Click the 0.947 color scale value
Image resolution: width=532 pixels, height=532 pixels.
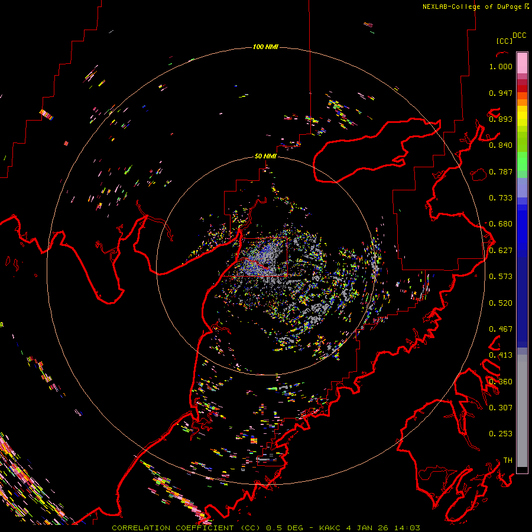[x=501, y=93]
